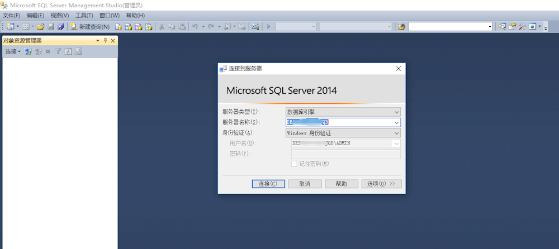Click the 新建查询(N) New Query button
Viewport: 559px width, 249px height.
[x=90, y=26]
